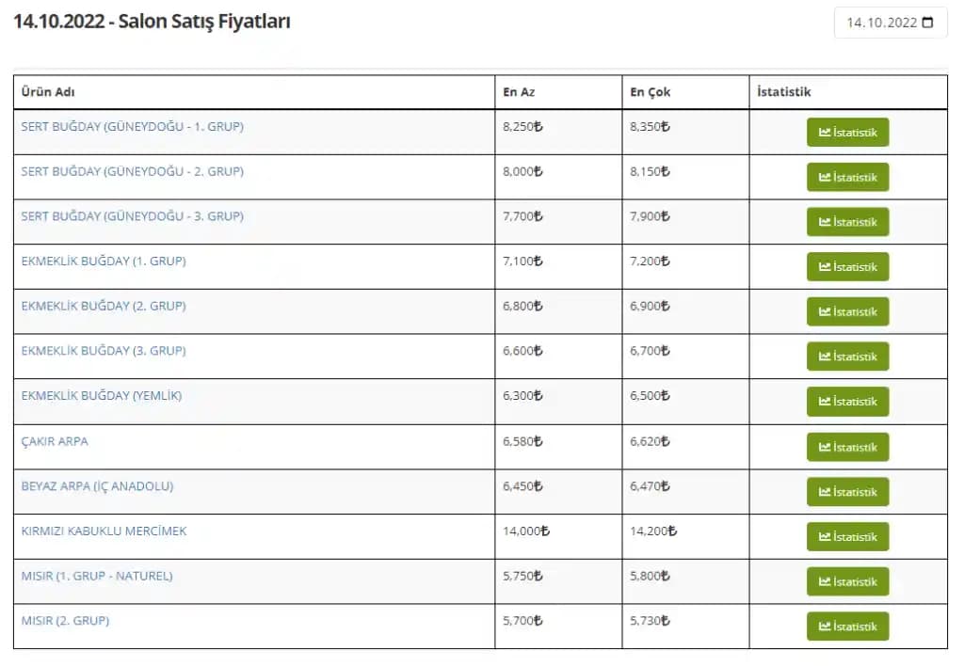Open İstatistik for SERT BUĞDAY 1. GRUP
This screenshot has width=964, height=666.
pos(847,133)
